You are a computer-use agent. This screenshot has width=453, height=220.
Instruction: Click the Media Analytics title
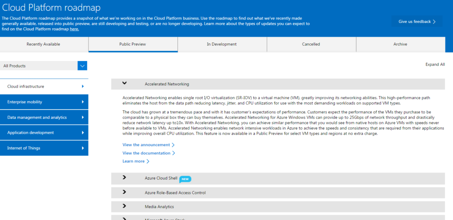pyautogui.click(x=159, y=207)
